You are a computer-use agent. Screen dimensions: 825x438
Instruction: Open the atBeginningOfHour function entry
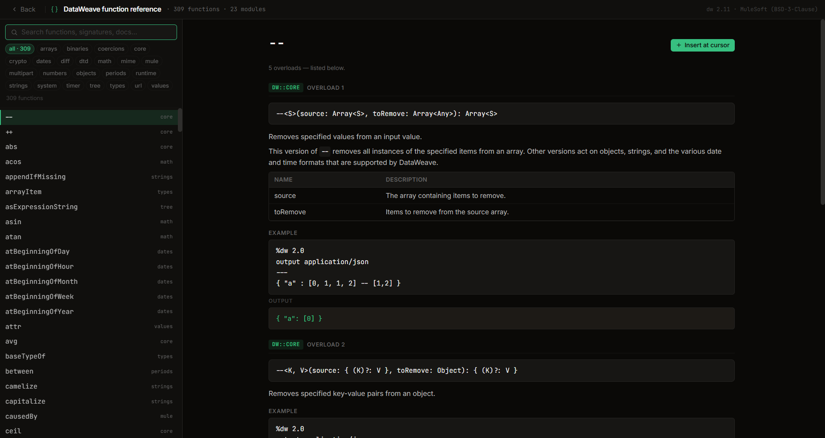89,267
